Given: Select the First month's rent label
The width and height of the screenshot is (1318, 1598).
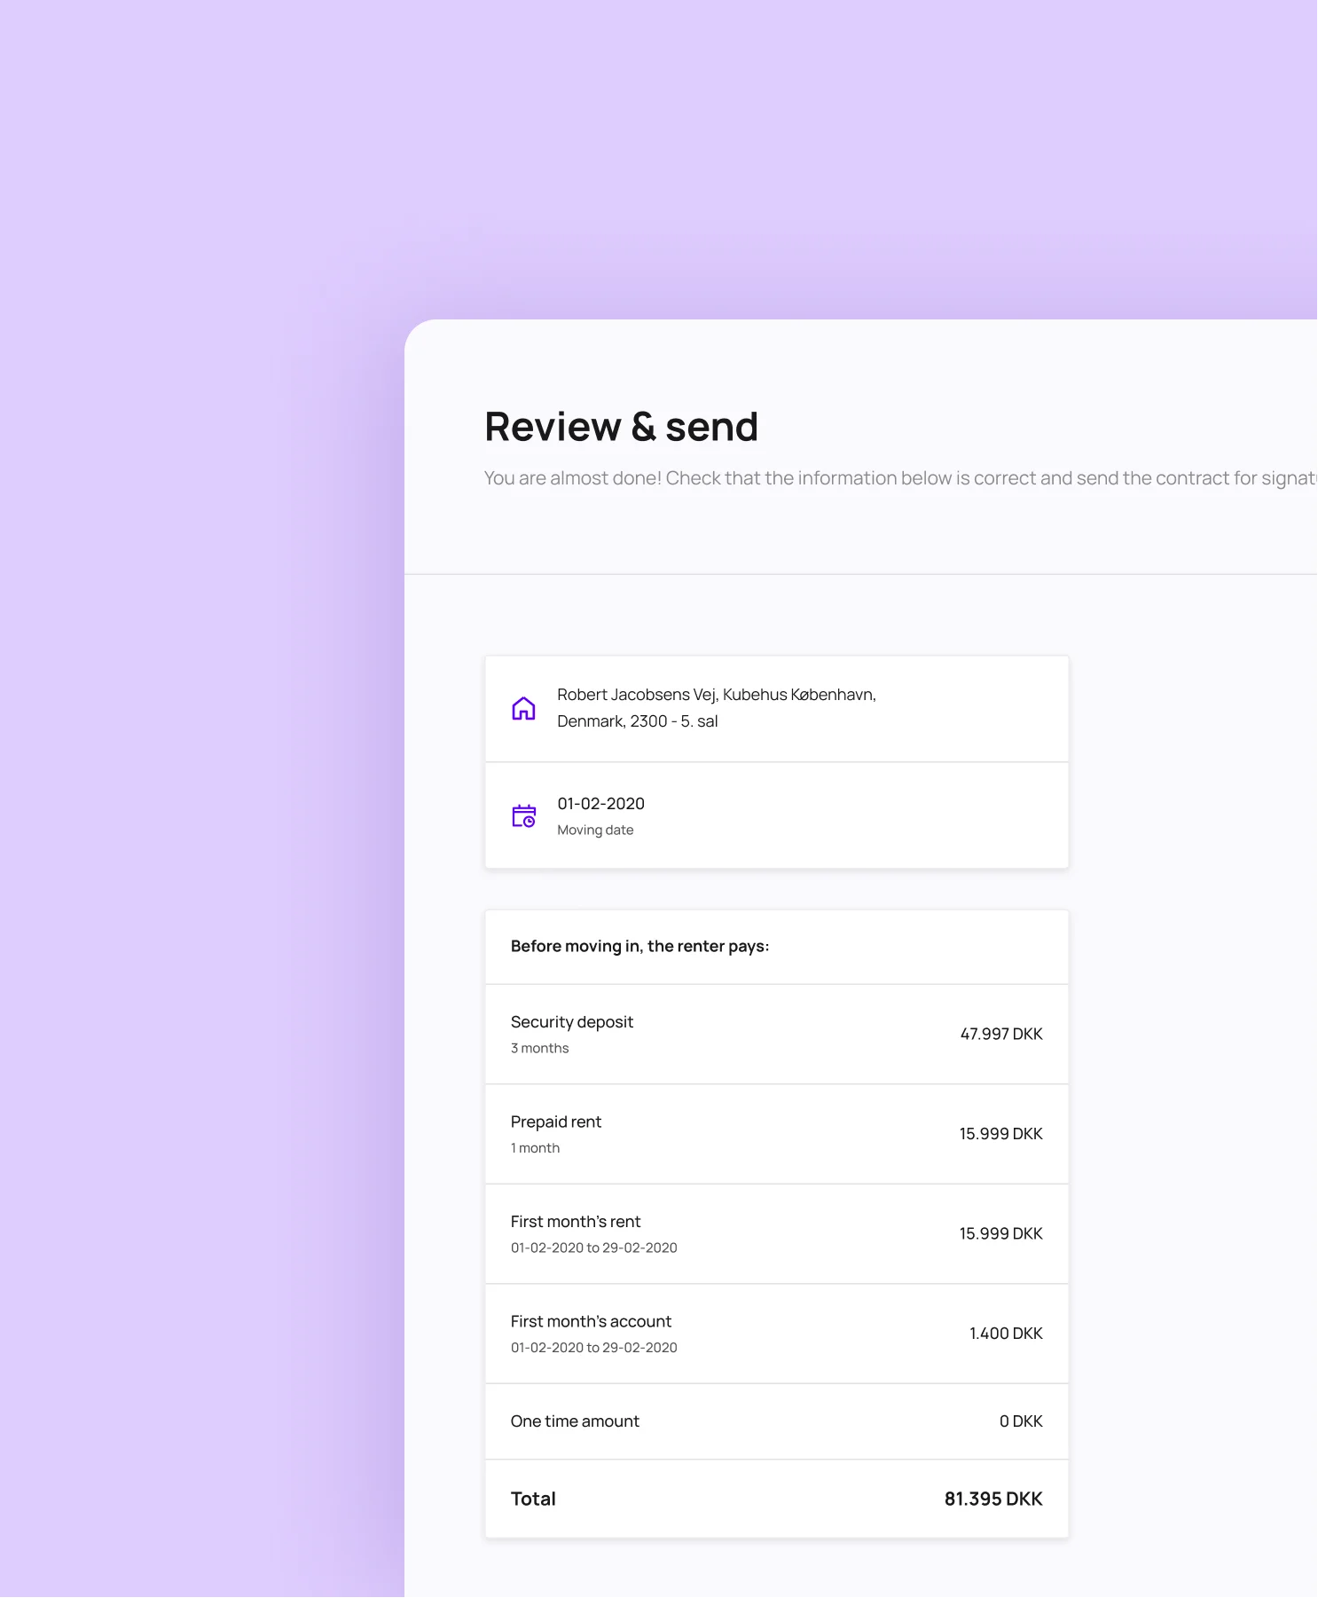Looking at the screenshot, I should point(576,1221).
